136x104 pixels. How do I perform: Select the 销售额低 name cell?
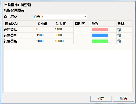click(x=20, y=29)
